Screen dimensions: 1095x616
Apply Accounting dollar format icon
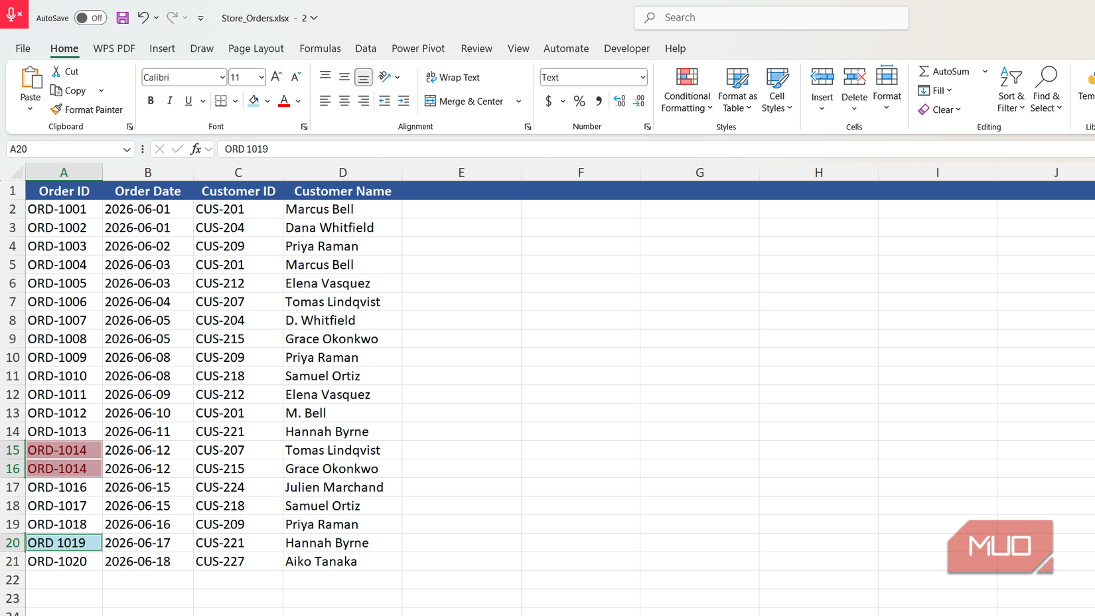[548, 101]
